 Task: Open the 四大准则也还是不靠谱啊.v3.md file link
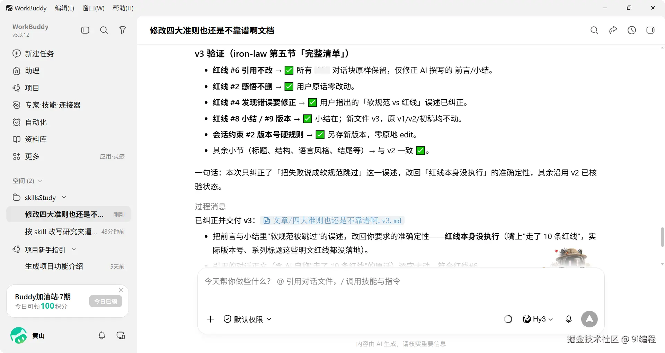(332, 220)
